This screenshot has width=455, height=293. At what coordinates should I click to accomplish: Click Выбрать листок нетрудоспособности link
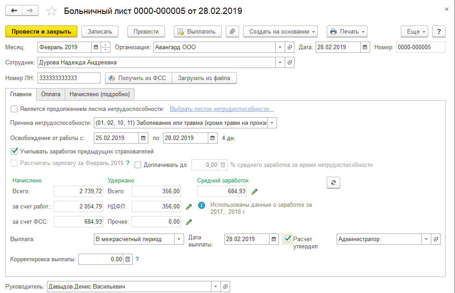pyautogui.click(x=222, y=109)
